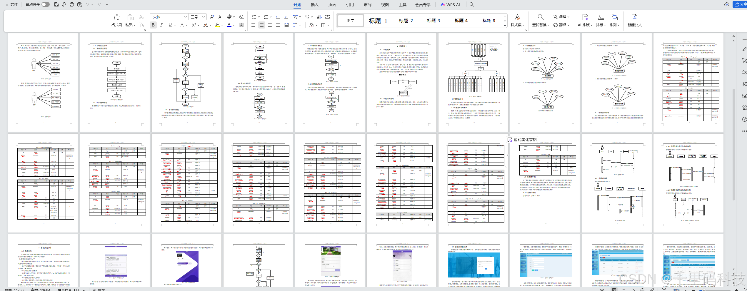Click the increase indent icon
The height and width of the screenshot is (291, 747).
tap(286, 17)
